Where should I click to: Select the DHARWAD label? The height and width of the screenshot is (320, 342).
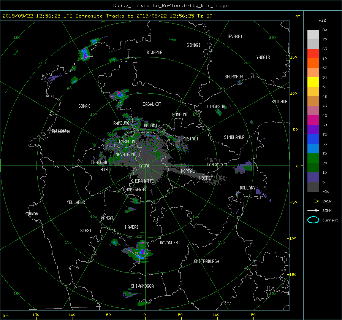pyautogui.click(x=99, y=162)
